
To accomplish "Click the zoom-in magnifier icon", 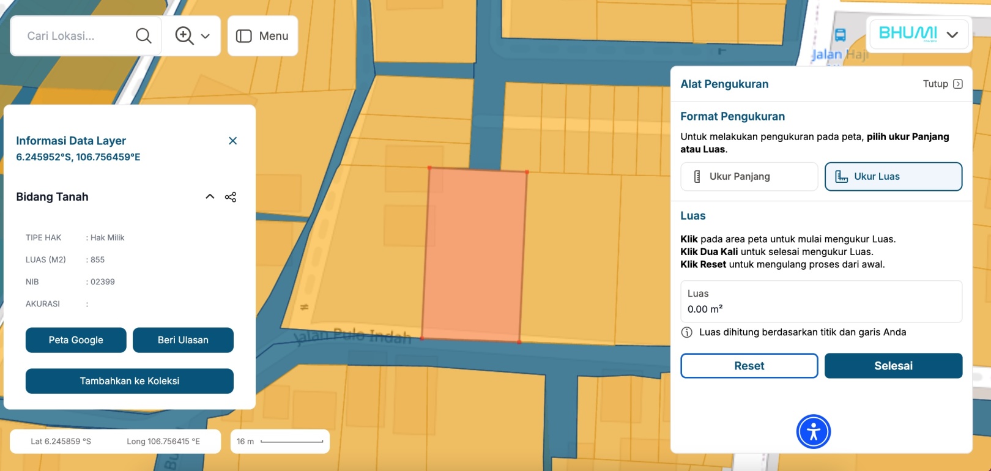I will (x=184, y=36).
